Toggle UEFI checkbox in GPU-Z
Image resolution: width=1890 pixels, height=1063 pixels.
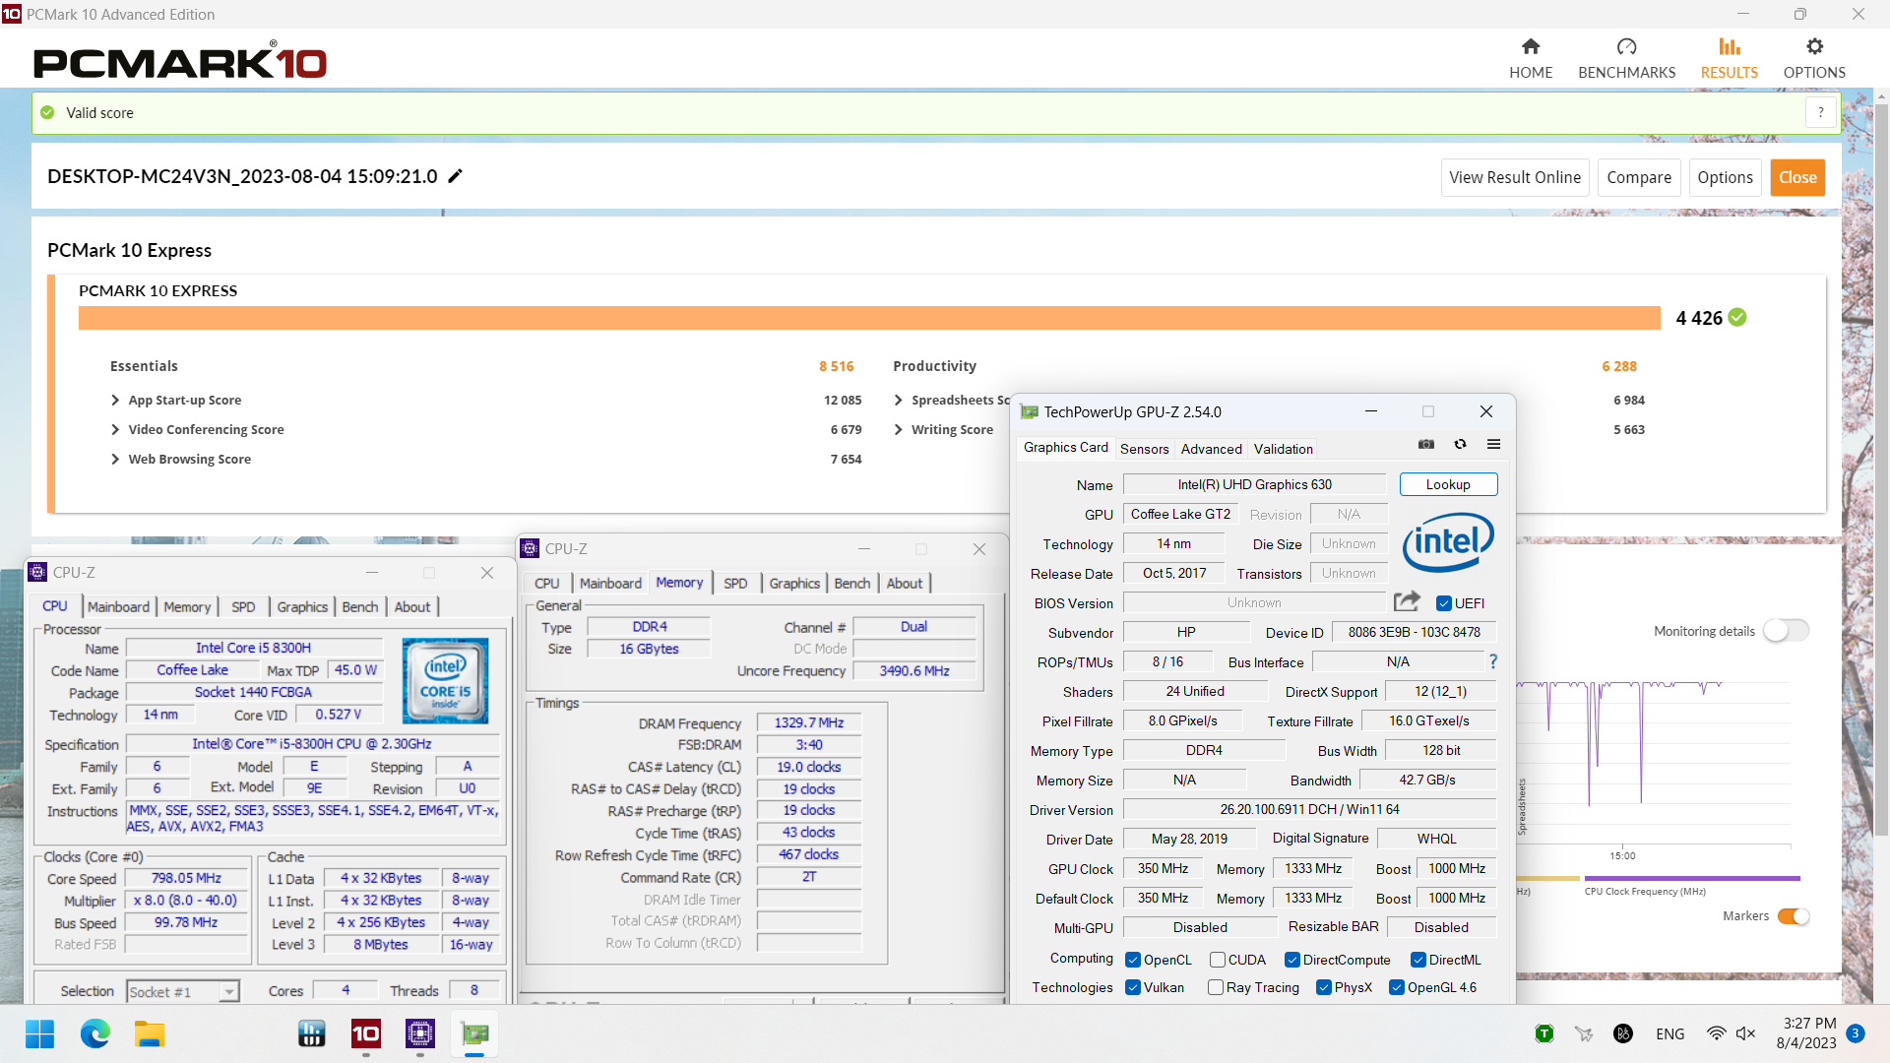[1444, 603]
